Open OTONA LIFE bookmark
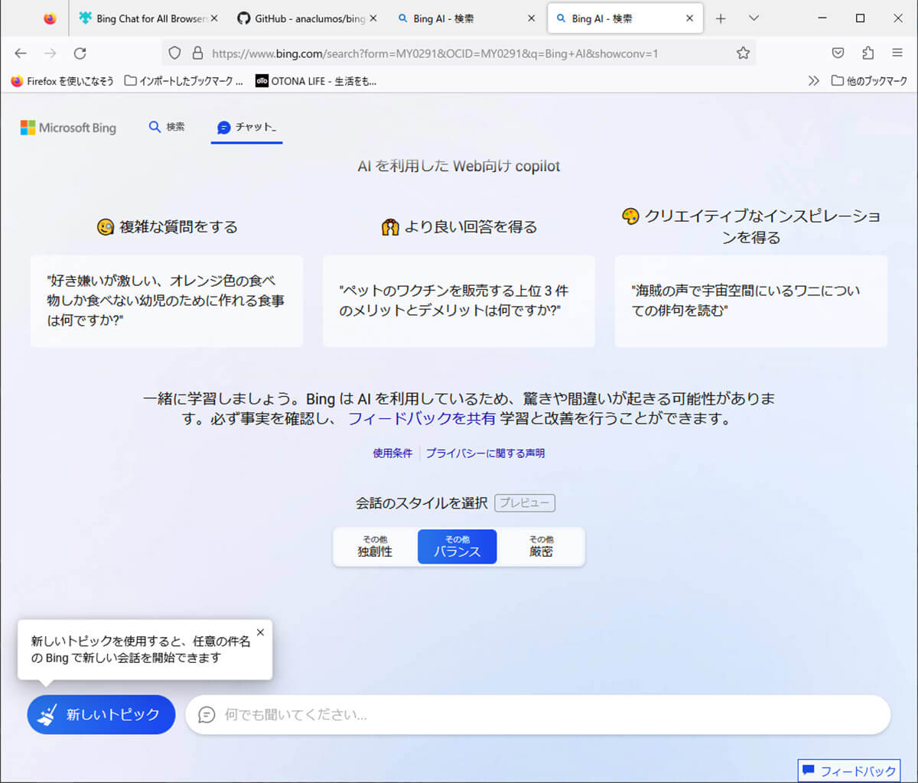This screenshot has width=918, height=783. [316, 81]
